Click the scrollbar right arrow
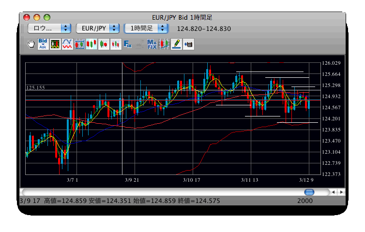This screenshot has height=232, width=365. tap(341, 192)
